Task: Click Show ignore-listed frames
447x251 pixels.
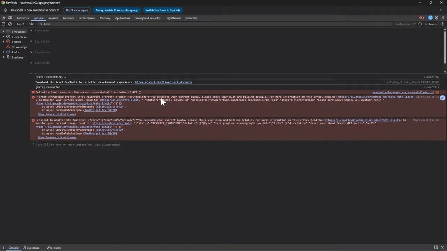Action: pos(57,114)
